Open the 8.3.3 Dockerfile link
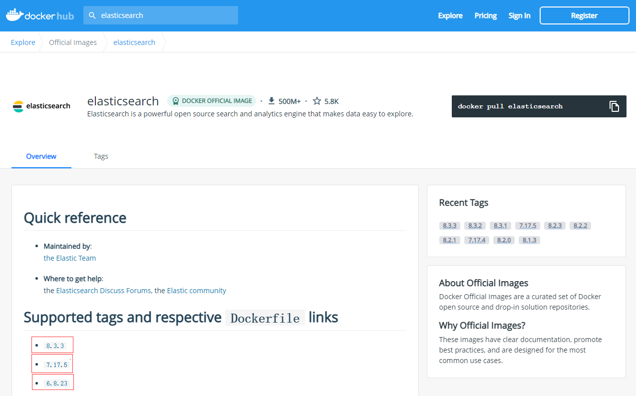Image resolution: width=636 pixels, height=396 pixels. coord(55,346)
